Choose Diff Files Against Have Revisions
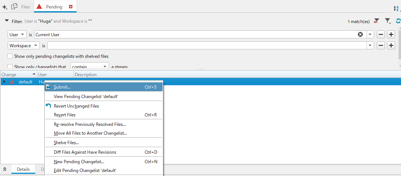 click(104, 152)
